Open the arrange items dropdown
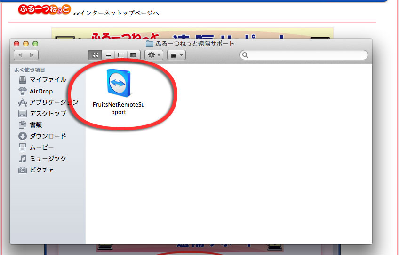 [x=176, y=55]
